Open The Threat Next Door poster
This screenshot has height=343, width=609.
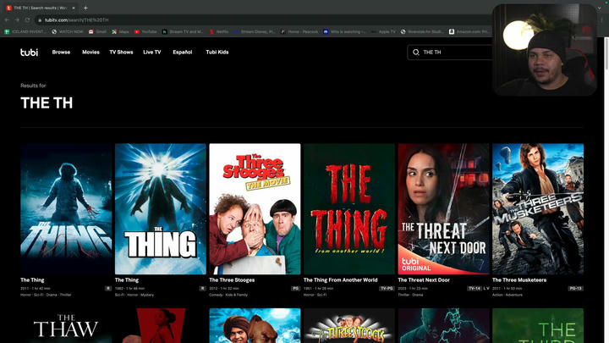443,209
